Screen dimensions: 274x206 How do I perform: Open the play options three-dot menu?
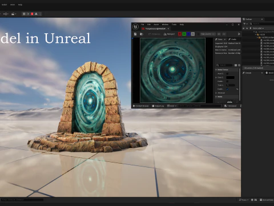point(40,14)
